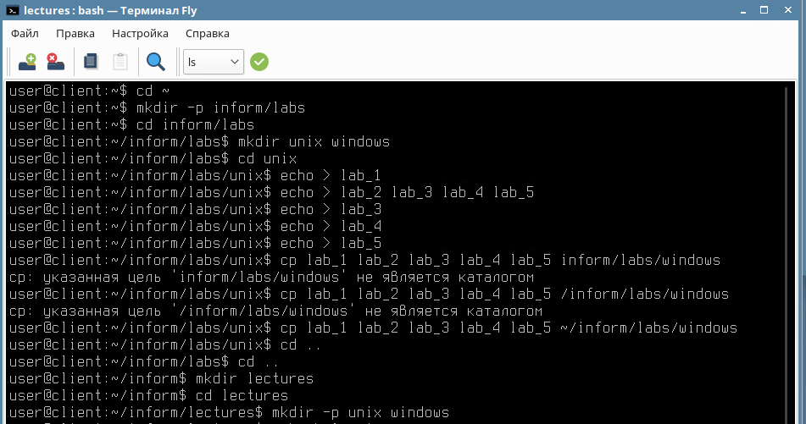
Task: Open the Справка menu
Action: [207, 33]
